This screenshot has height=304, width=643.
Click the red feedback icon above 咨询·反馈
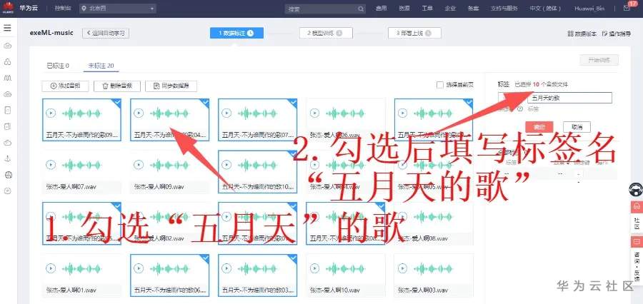(x=637, y=242)
